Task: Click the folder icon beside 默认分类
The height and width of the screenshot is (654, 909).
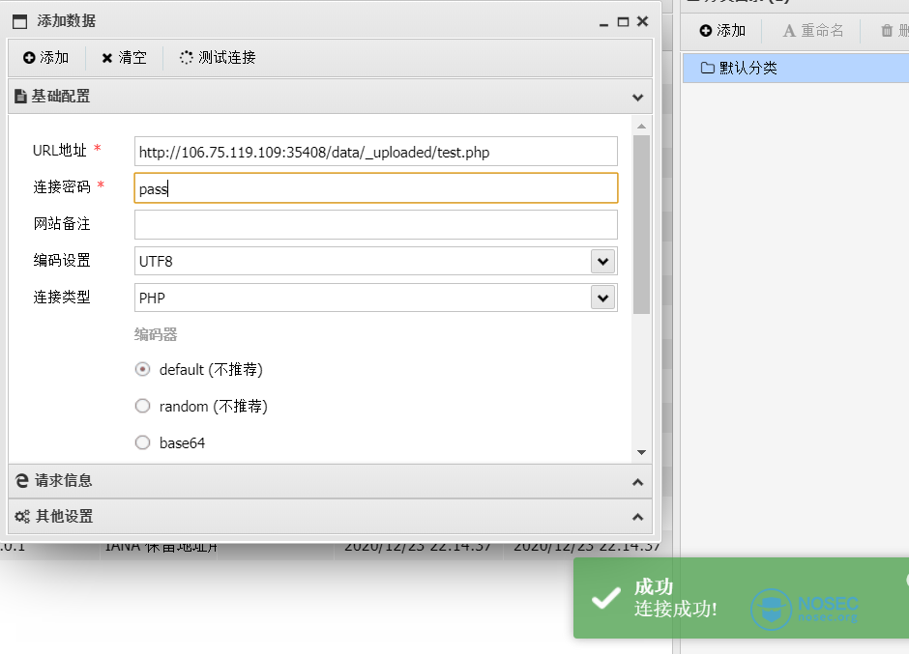Action: point(707,68)
